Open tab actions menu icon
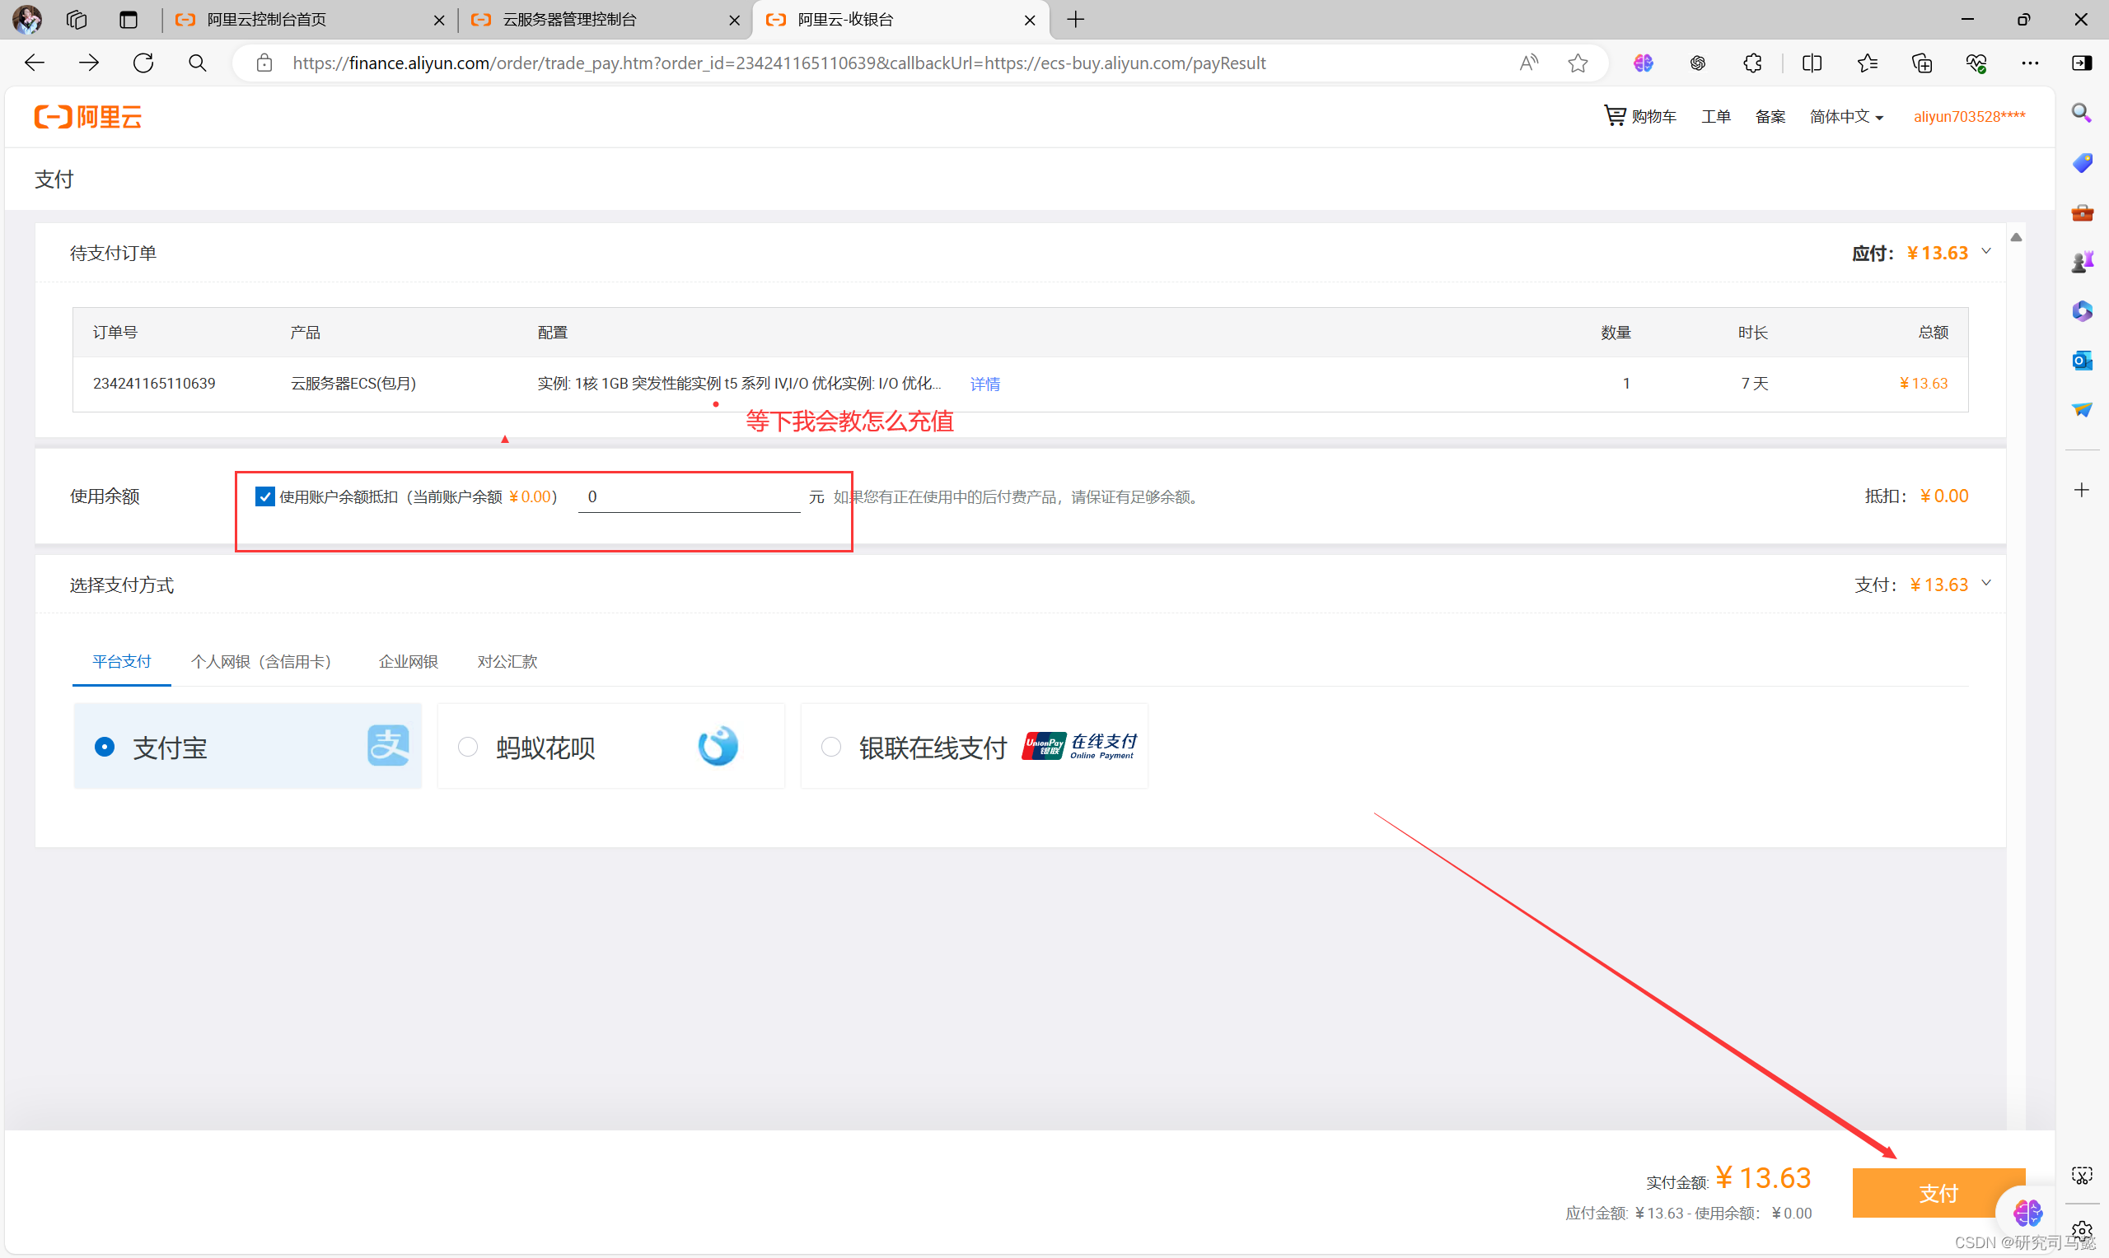The image size is (2109, 1258). pos(128,19)
